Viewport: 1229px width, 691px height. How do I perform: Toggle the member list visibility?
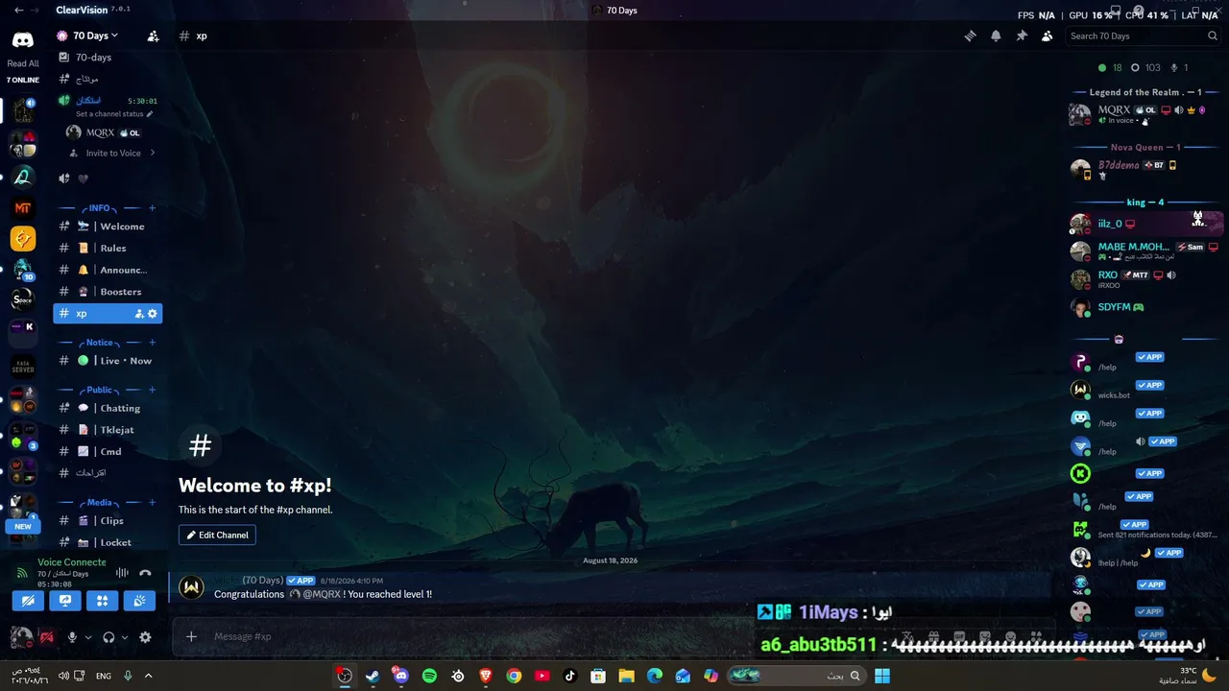(x=1047, y=36)
